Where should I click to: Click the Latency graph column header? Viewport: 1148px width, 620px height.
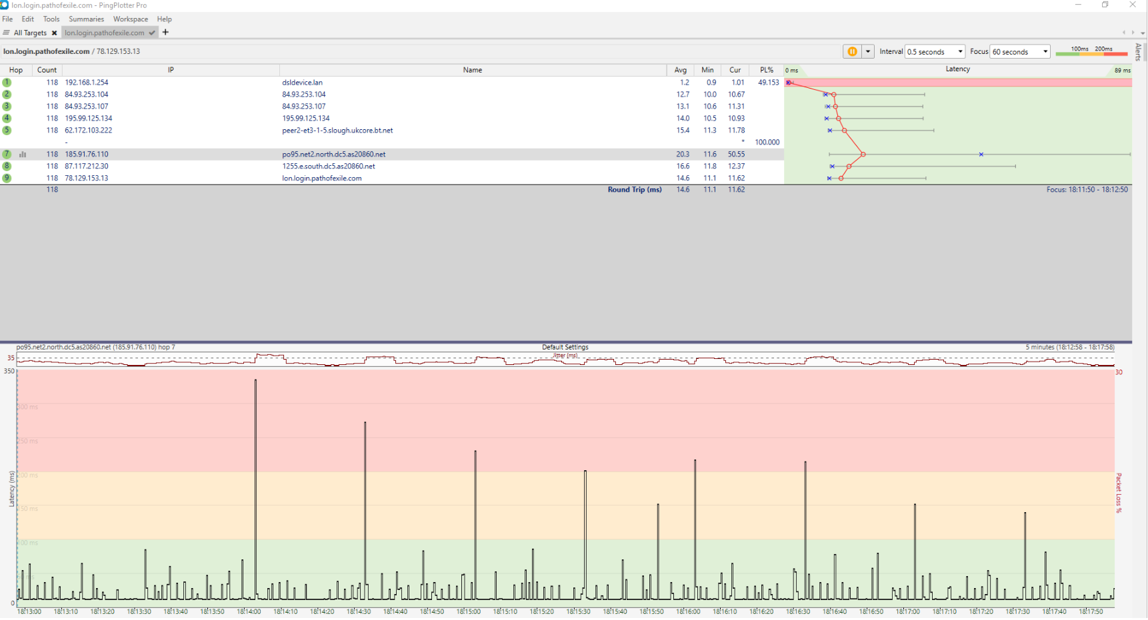click(957, 69)
